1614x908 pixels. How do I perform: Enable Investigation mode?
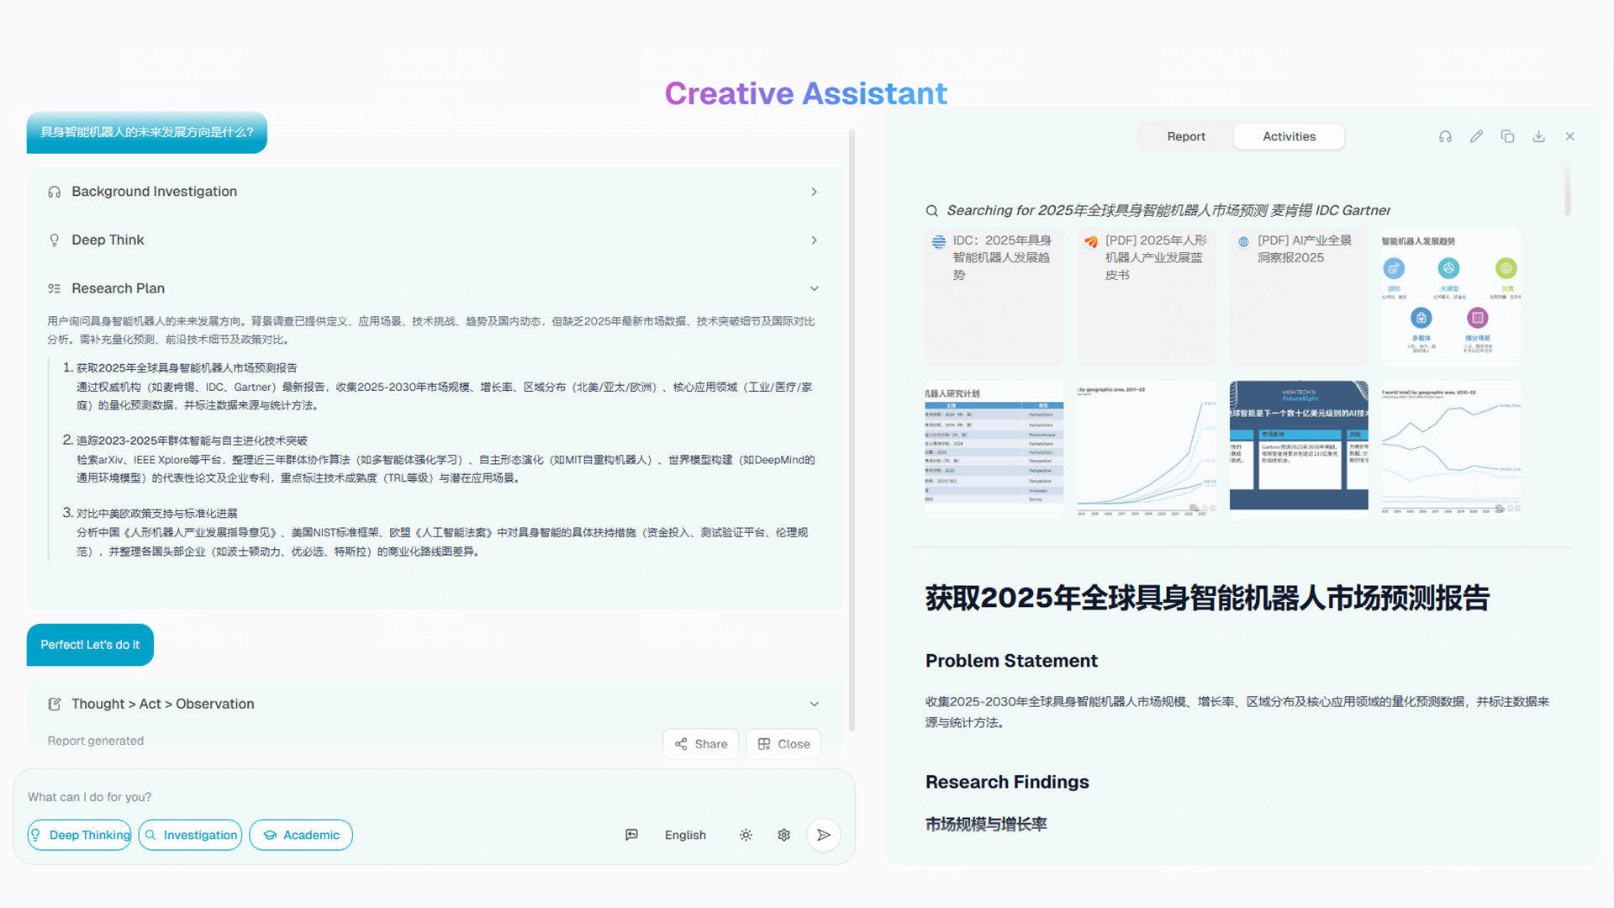190,835
